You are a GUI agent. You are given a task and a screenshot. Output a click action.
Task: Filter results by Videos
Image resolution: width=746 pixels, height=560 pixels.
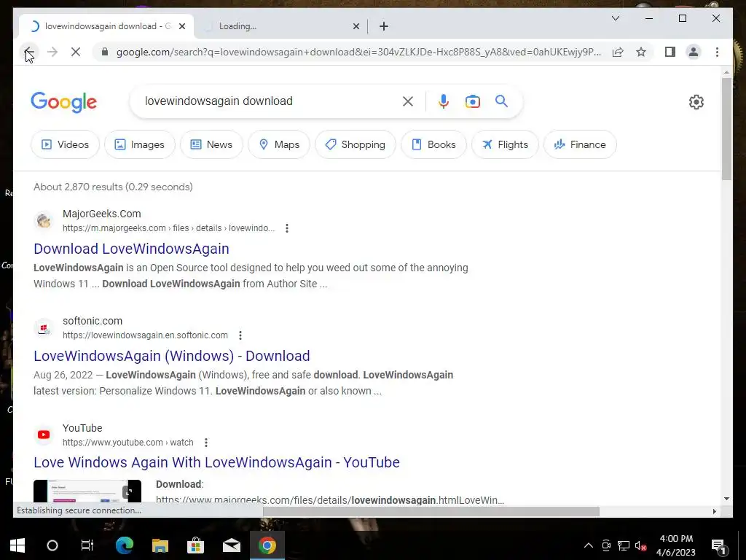point(65,144)
